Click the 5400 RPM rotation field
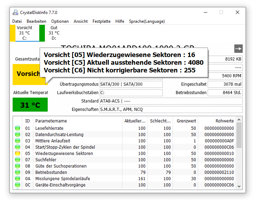 tap(225, 76)
